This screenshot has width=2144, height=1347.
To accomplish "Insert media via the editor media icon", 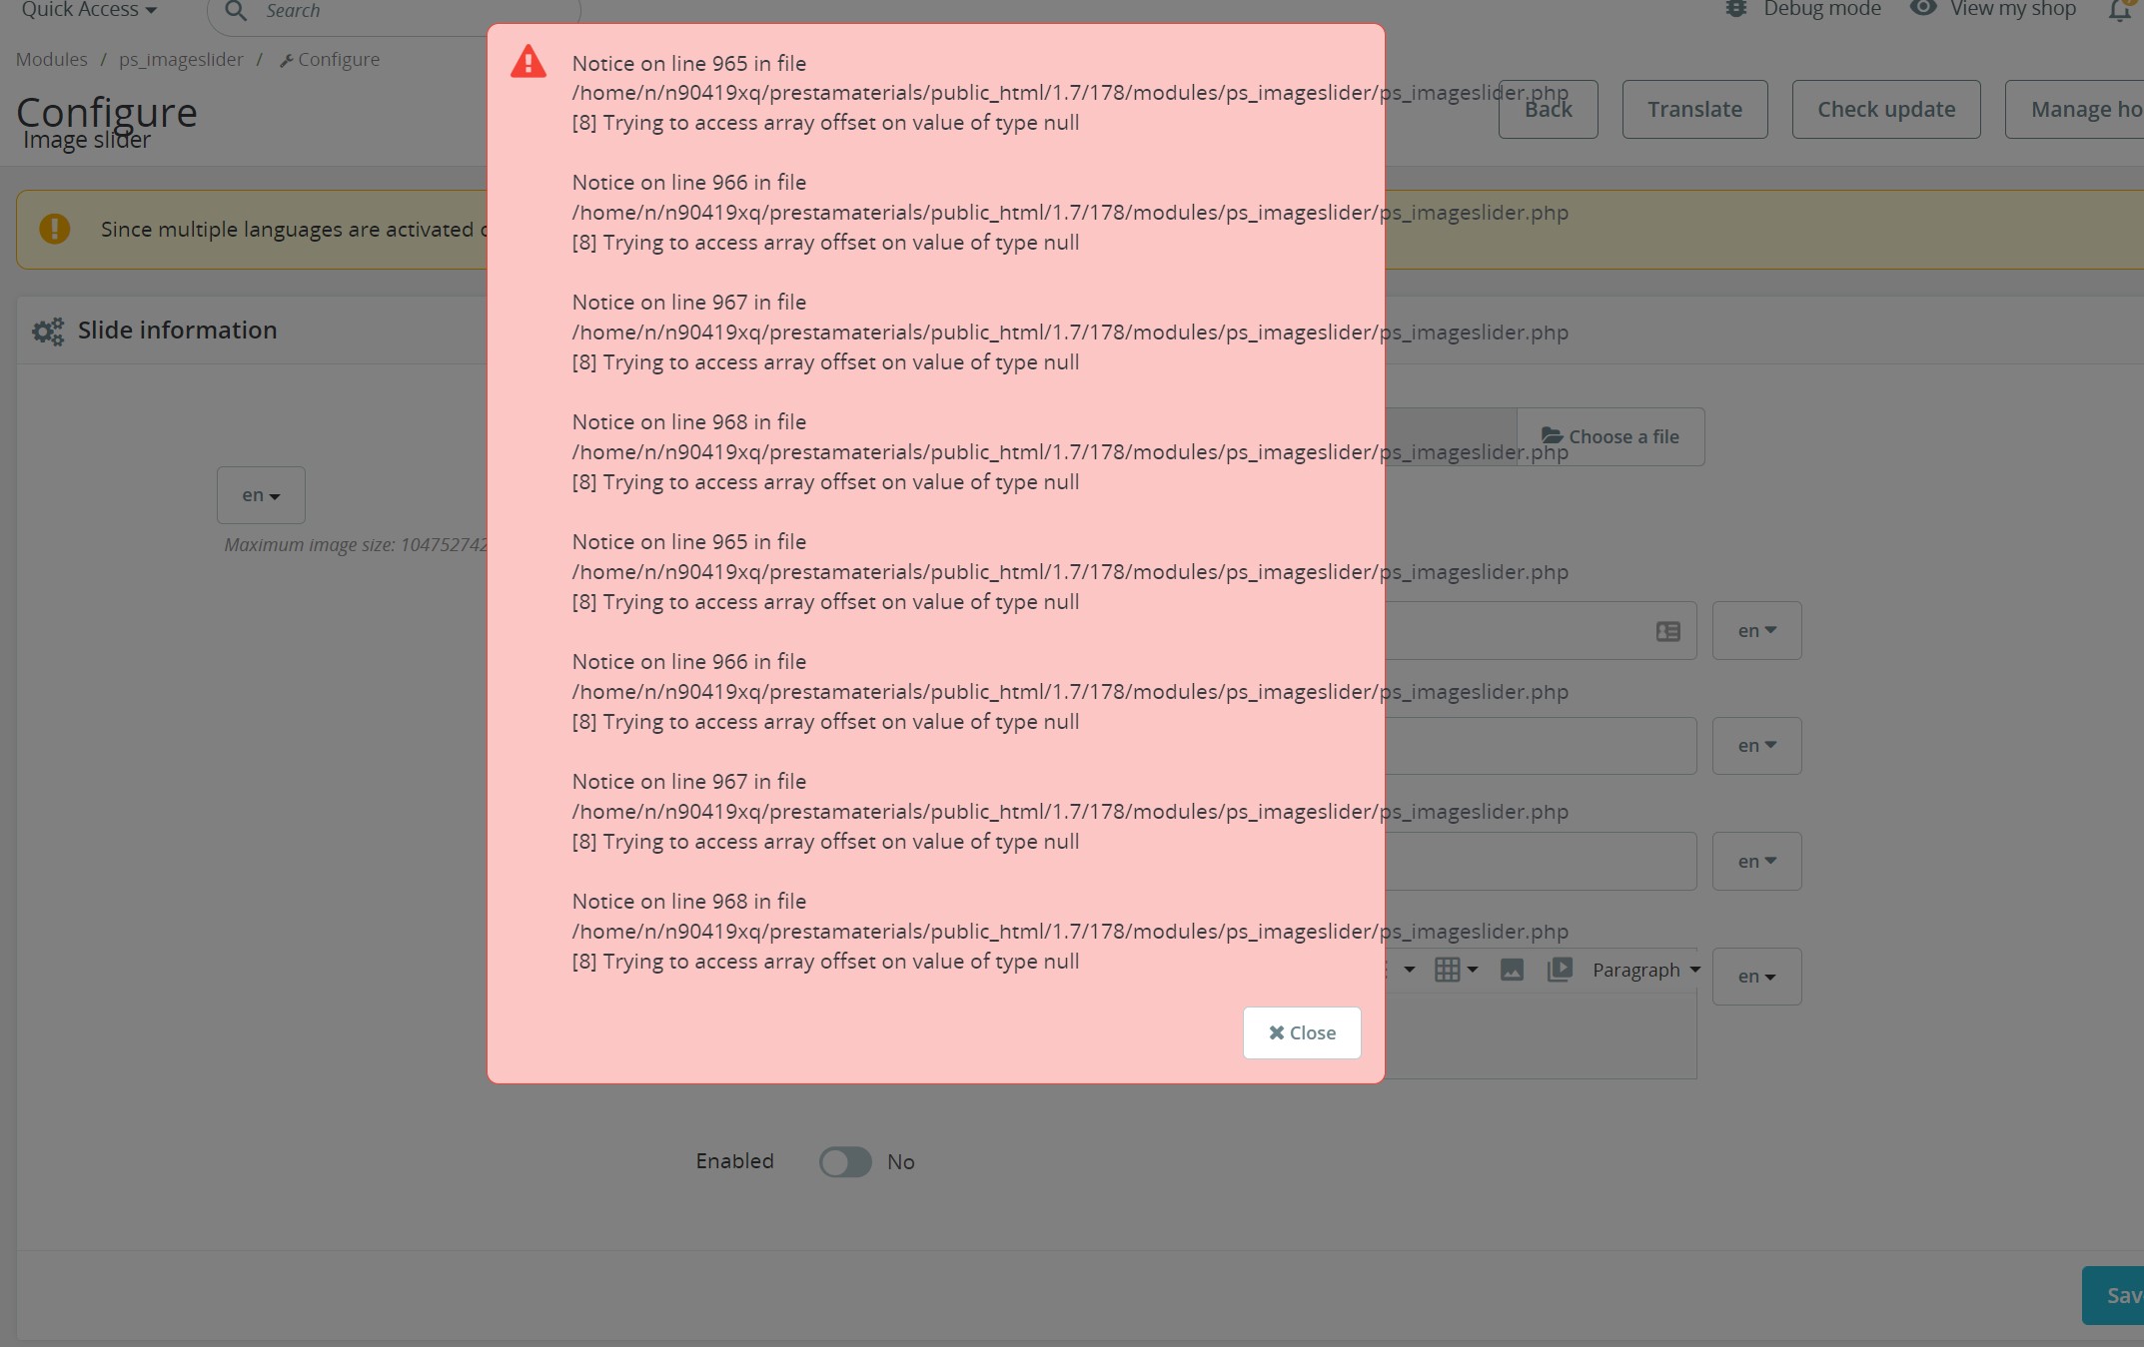I will tap(1560, 970).
